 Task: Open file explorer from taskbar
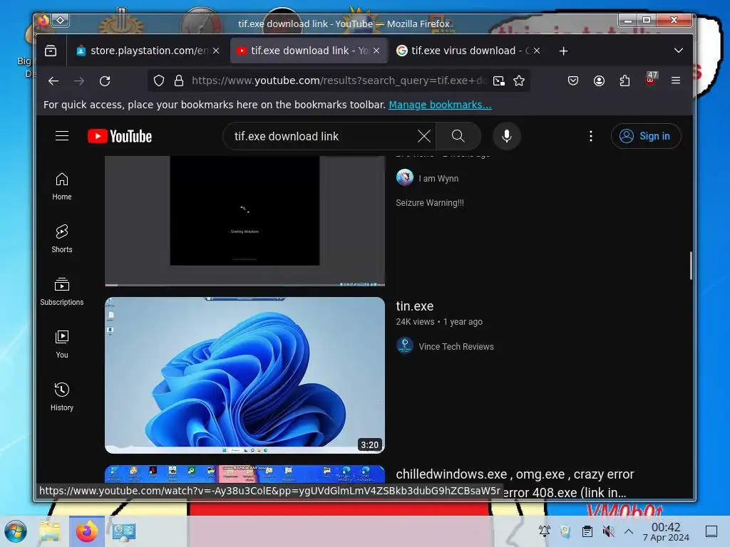[x=50, y=531]
